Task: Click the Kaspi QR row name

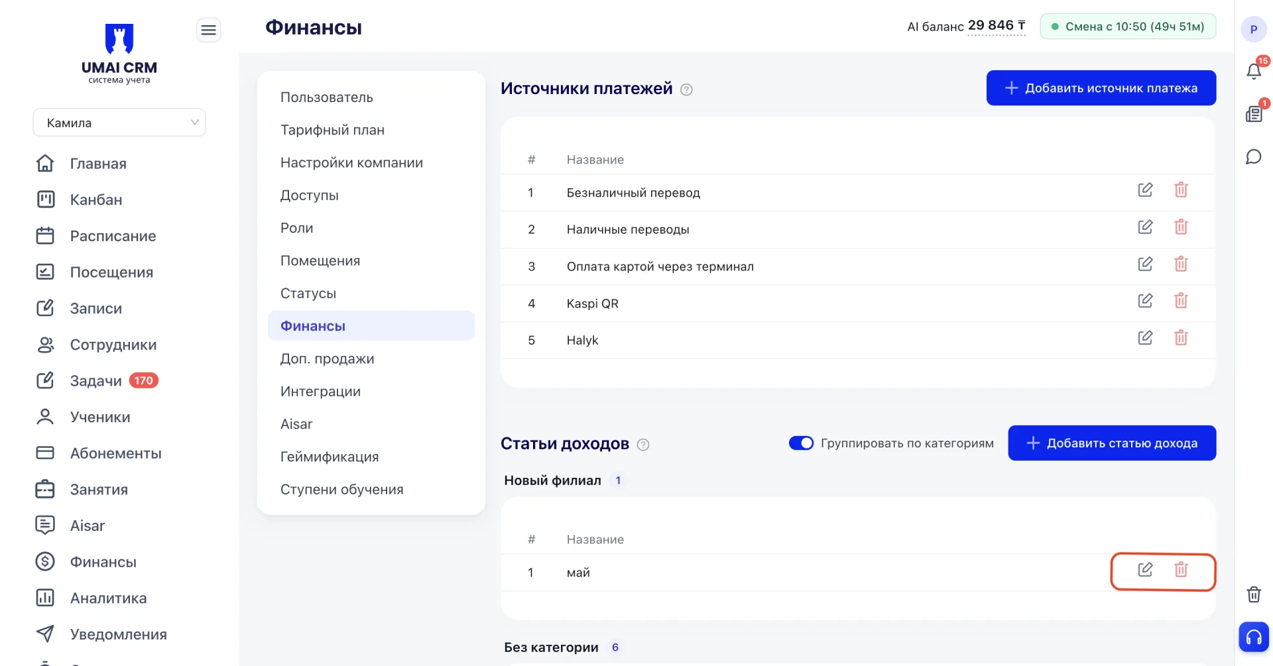Action: point(593,304)
